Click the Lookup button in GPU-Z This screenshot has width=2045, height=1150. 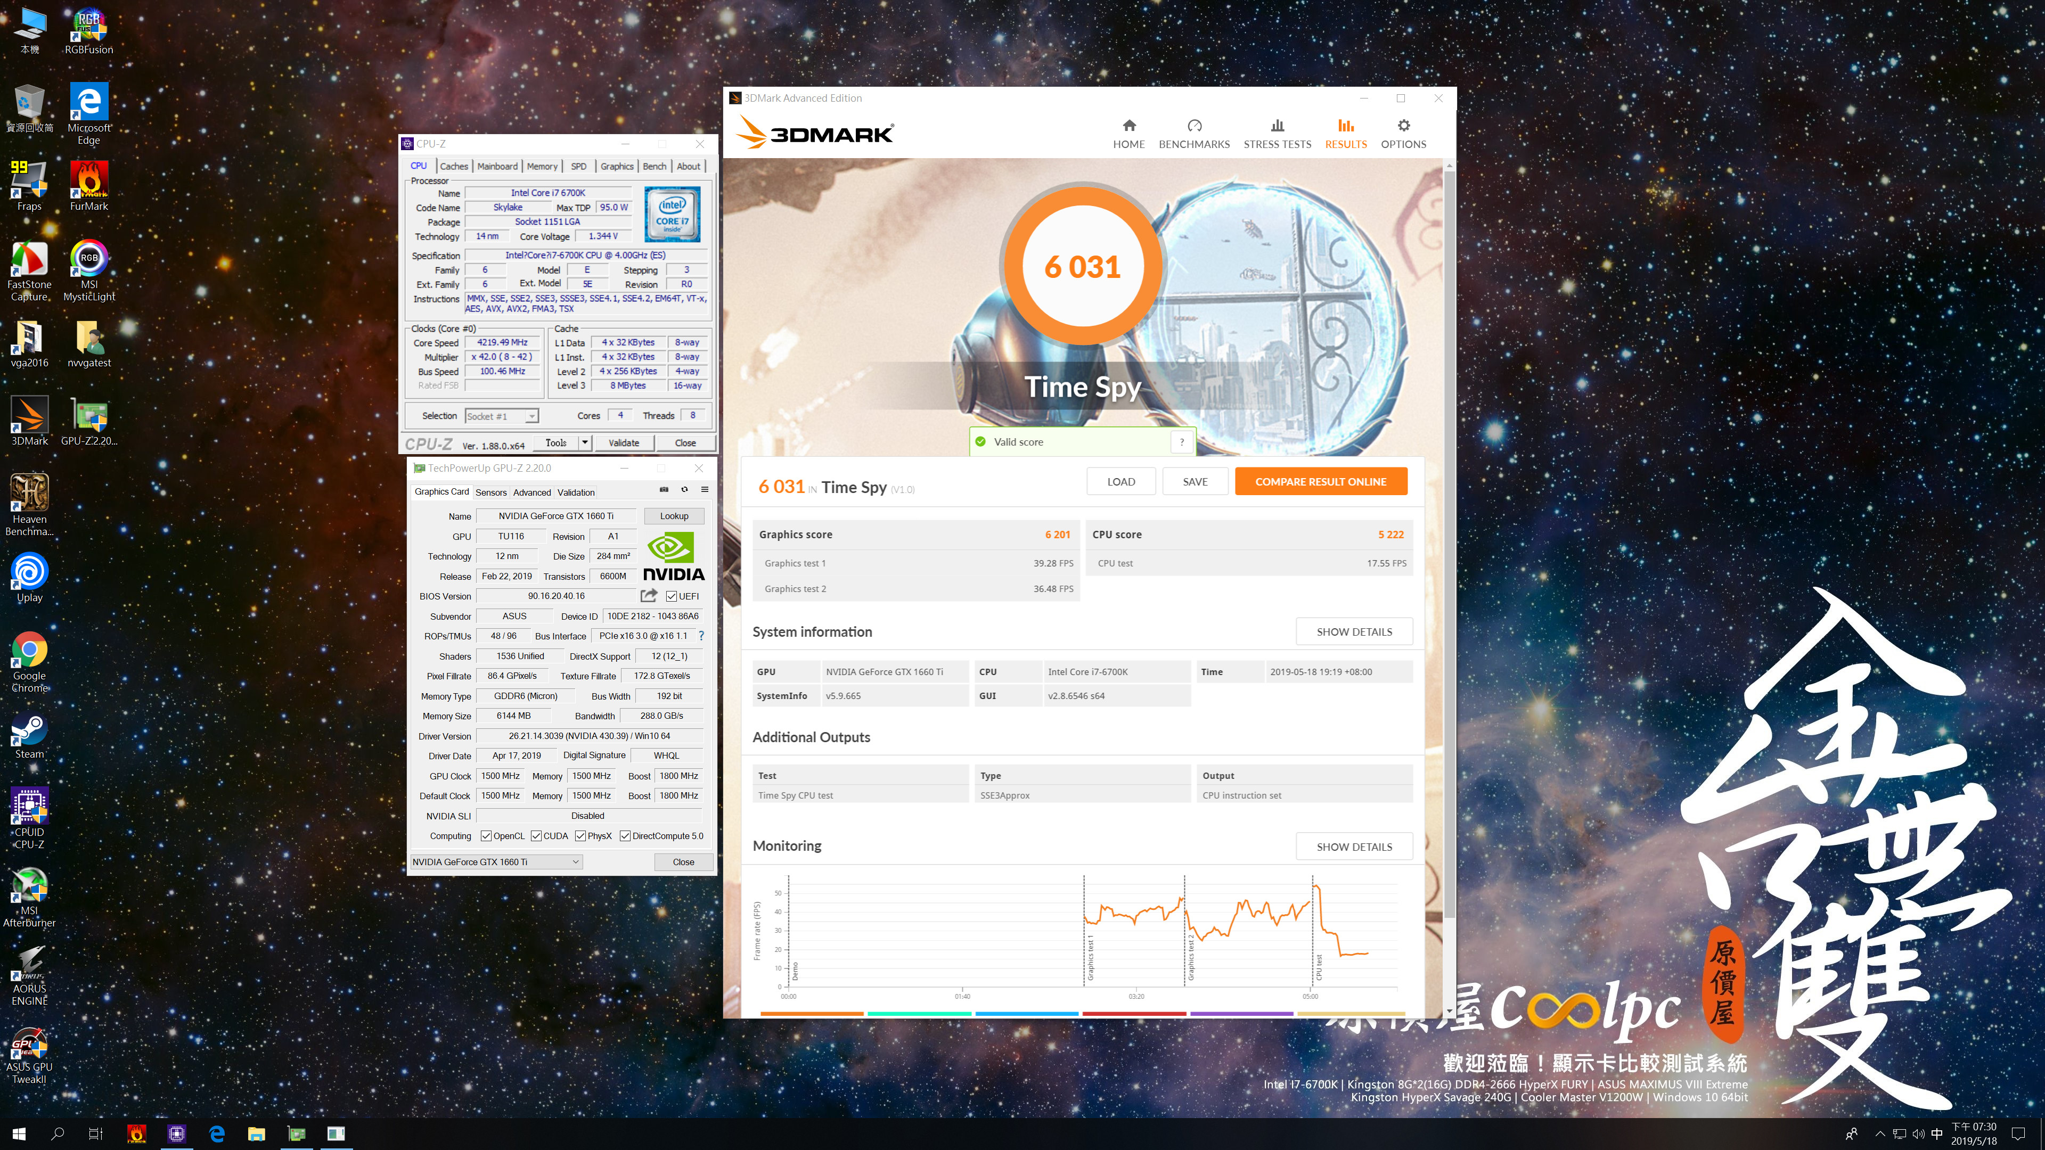coord(674,516)
